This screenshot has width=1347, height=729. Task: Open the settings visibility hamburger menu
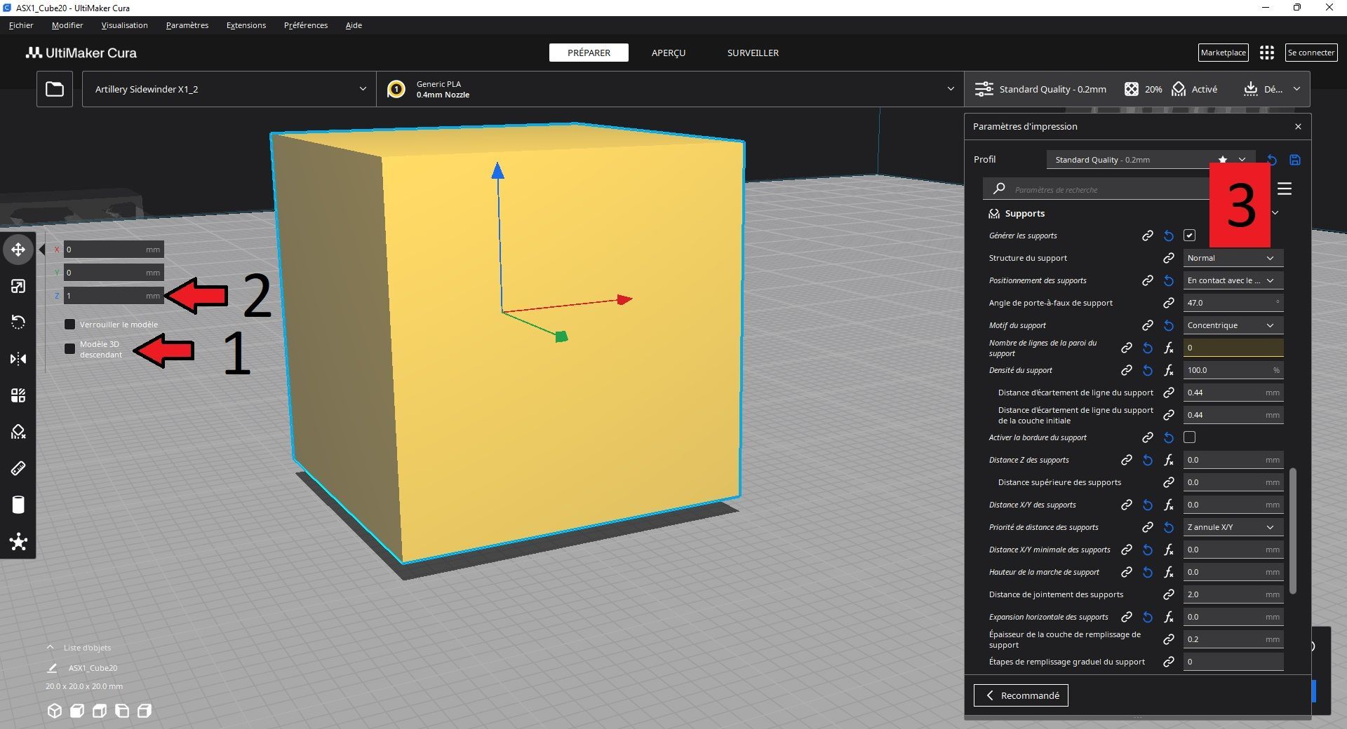1285,189
